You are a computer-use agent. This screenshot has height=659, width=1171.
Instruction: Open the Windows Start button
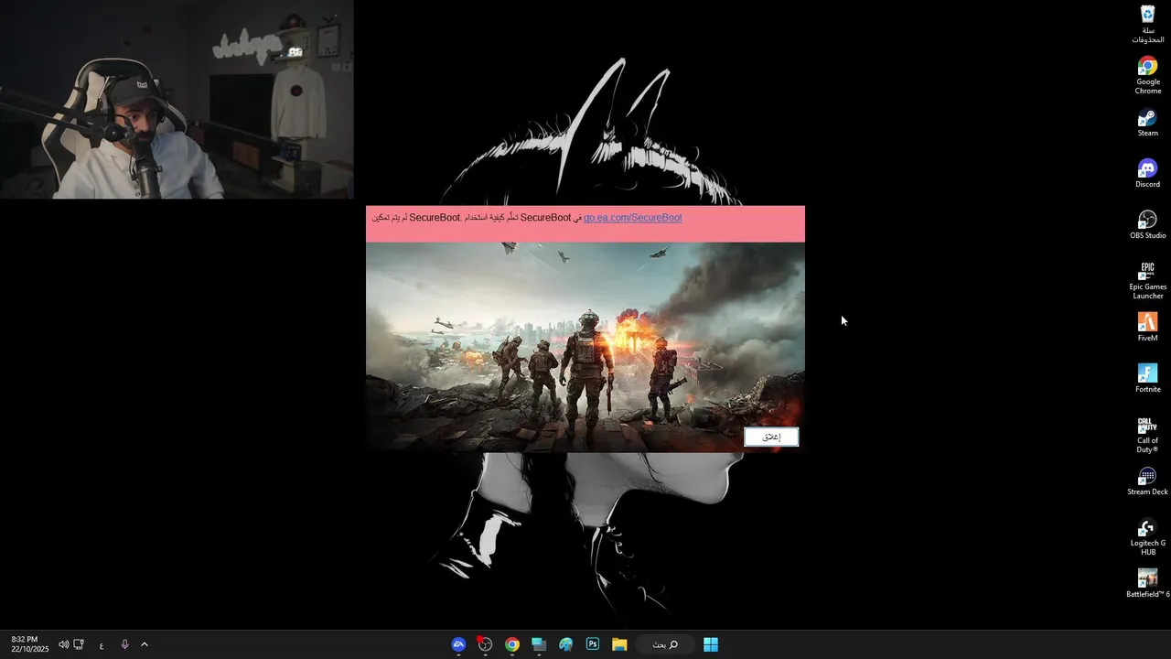tap(711, 644)
